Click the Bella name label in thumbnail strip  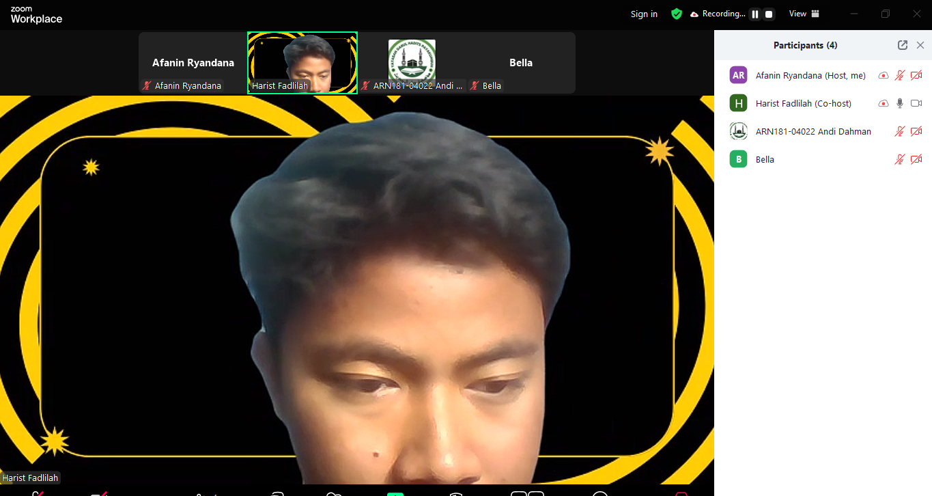click(x=486, y=85)
